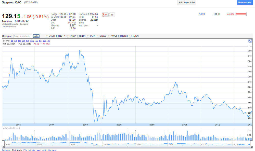The width and height of the screenshot is (255, 151).
Task: Open the GAZP ticker link on right
Action: 202,14
